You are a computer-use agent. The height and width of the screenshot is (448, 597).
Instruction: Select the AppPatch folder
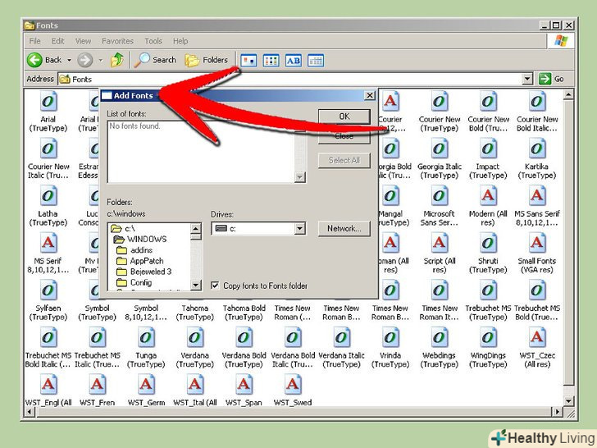pyautogui.click(x=146, y=261)
